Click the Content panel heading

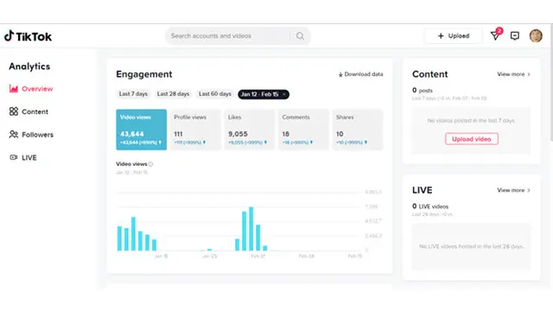pos(430,74)
